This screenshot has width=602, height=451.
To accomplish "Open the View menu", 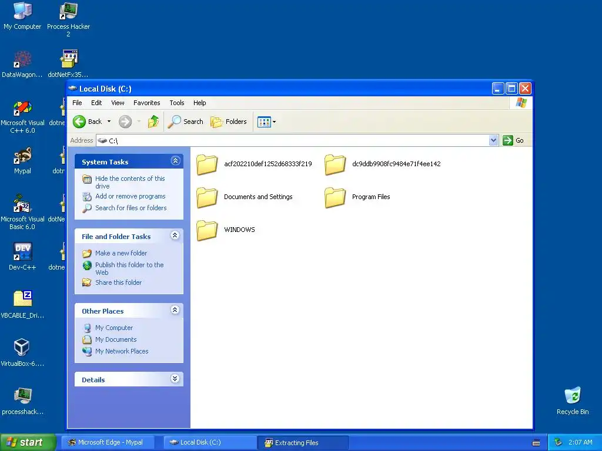I will (118, 103).
